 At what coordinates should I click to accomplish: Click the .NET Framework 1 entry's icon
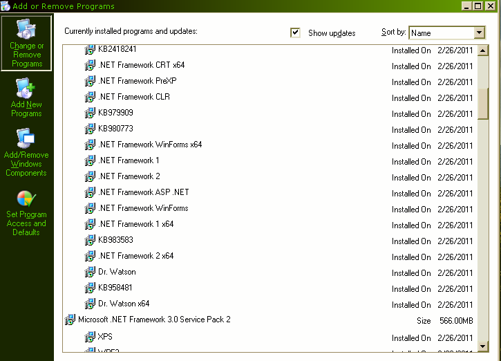[90, 160]
